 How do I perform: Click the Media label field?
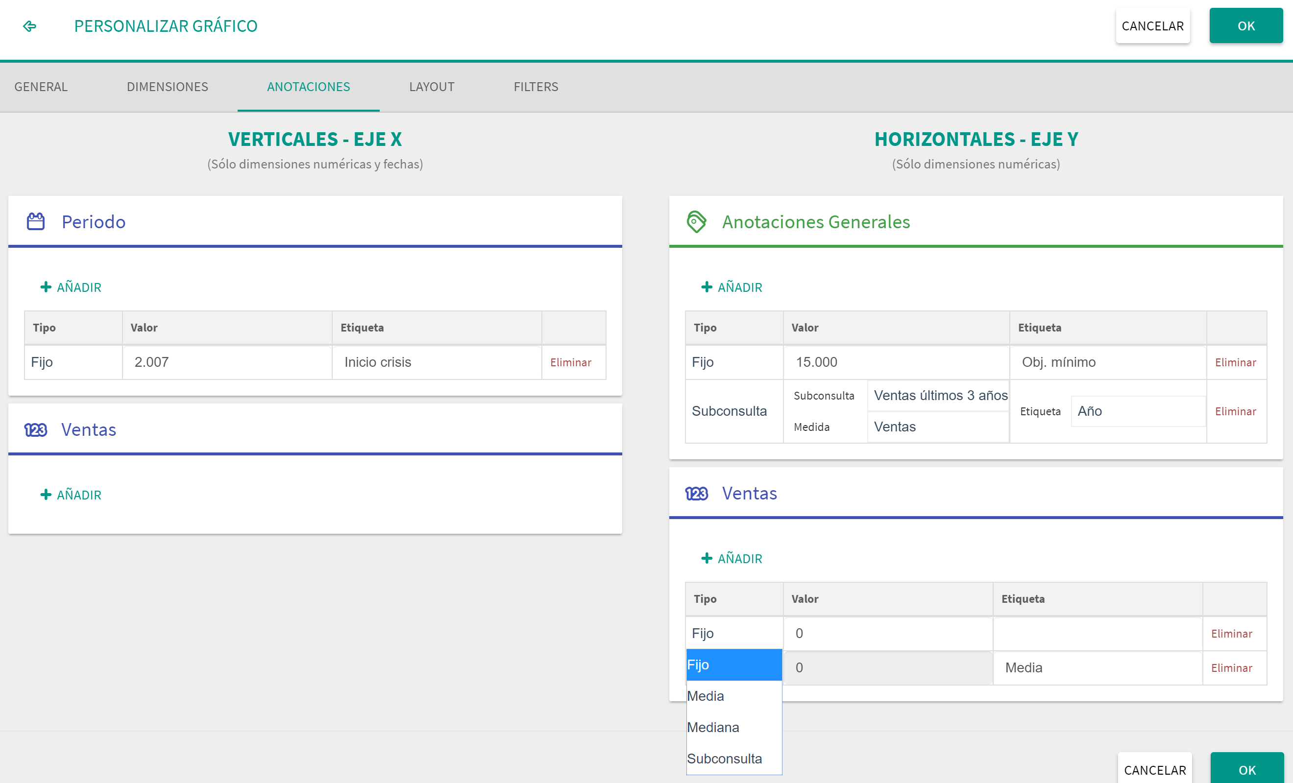tap(1098, 667)
